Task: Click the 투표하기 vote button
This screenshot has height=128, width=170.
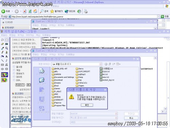Action: click(20, 85)
